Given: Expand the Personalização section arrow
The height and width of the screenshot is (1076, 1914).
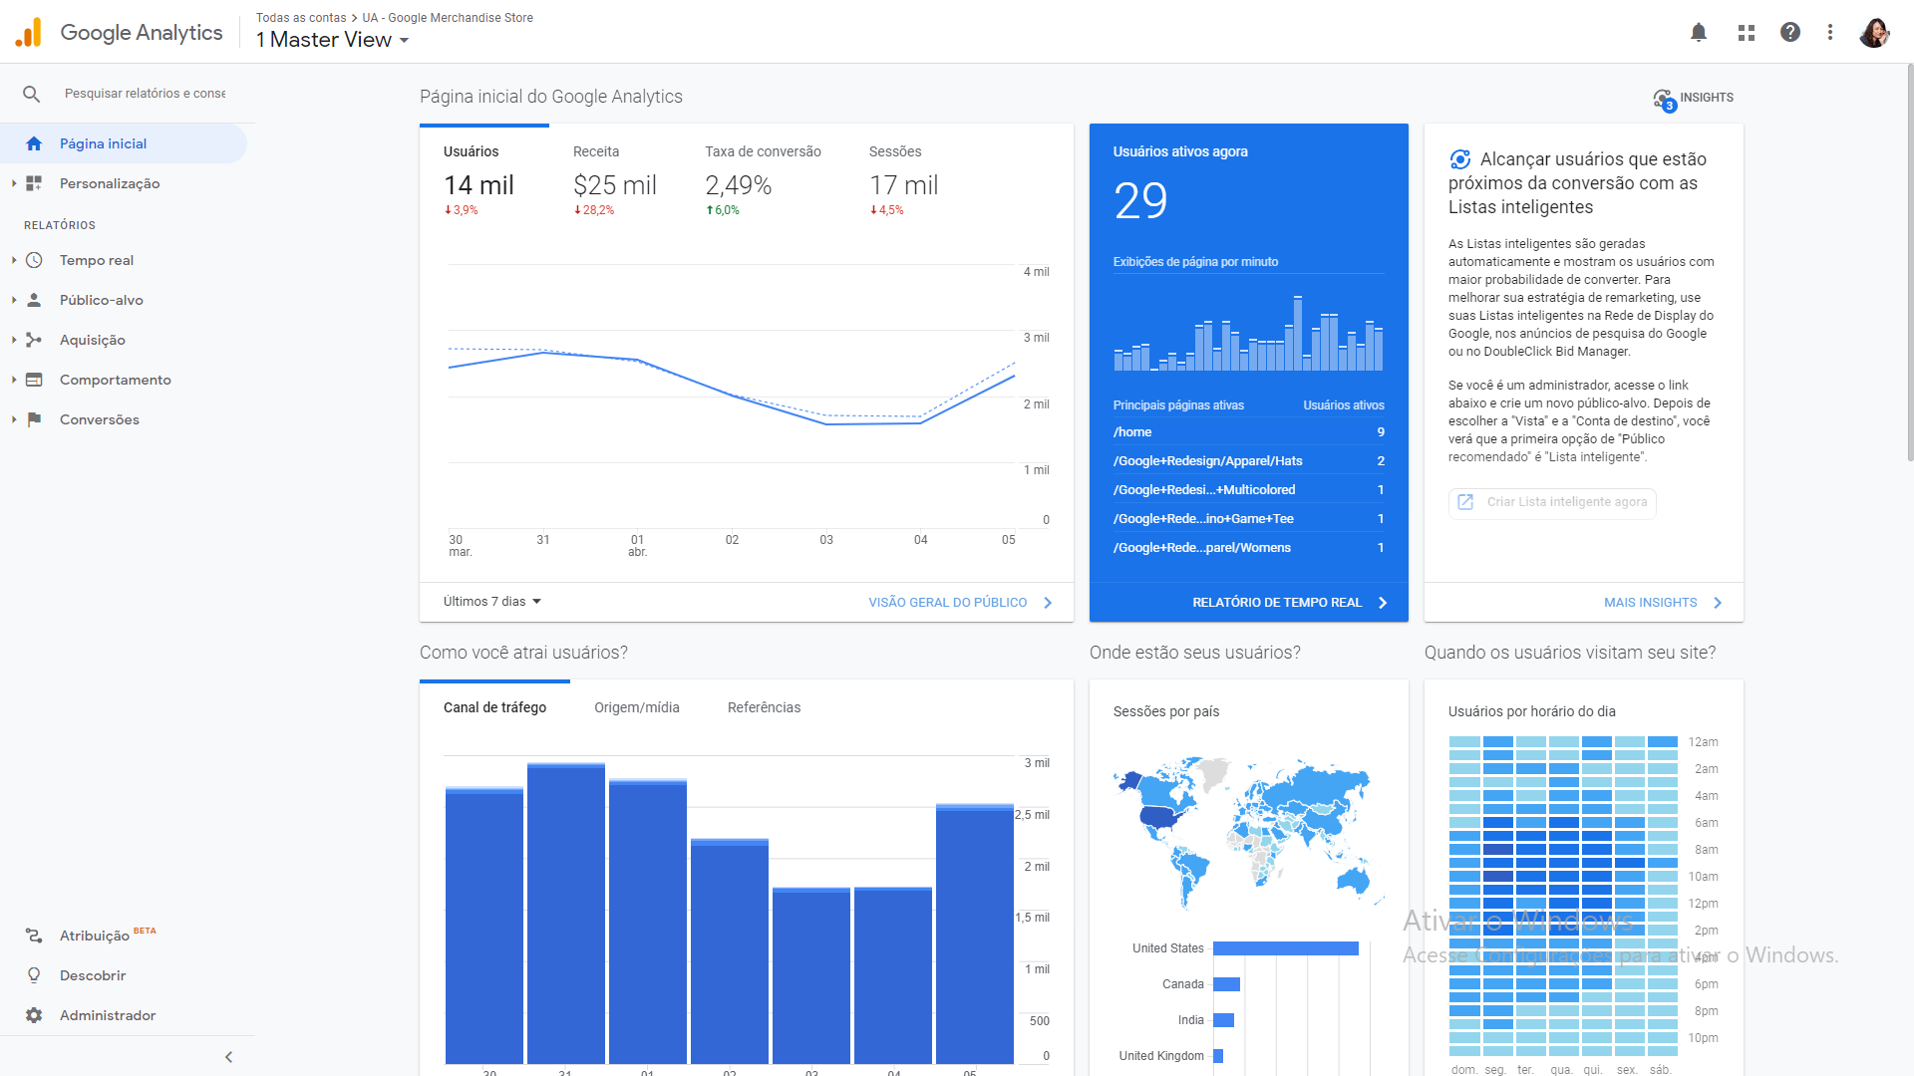Looking at the screenshot, I should 14,183.
